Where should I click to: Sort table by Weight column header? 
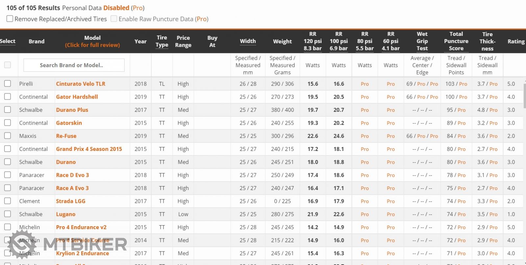point(282,41)
